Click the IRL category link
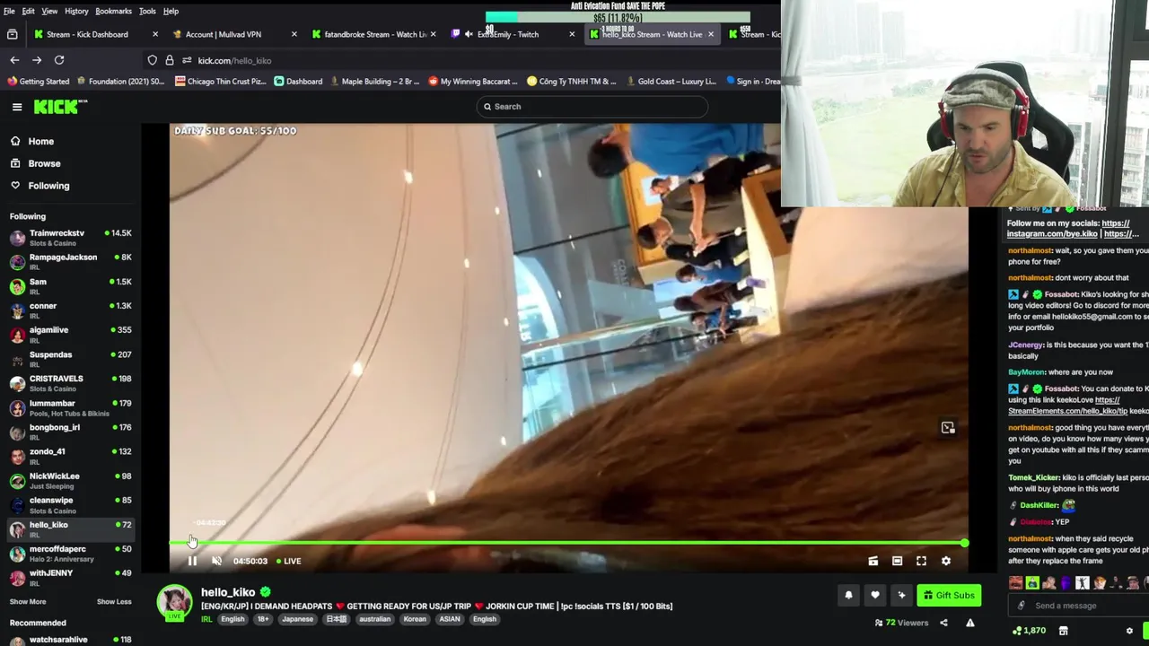The height and width of the screenshot is (646, 1149). pyautogui.click(x=206, y=619)
